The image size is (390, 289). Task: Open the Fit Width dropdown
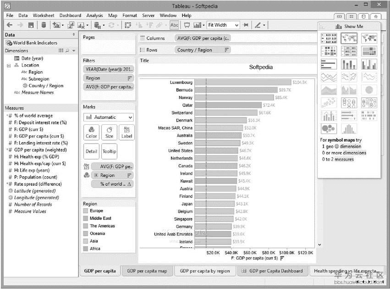tap(223, 25)
